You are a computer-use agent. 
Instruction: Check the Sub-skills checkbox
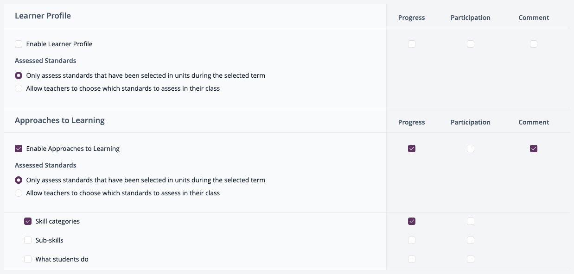(x=28, y=240)
